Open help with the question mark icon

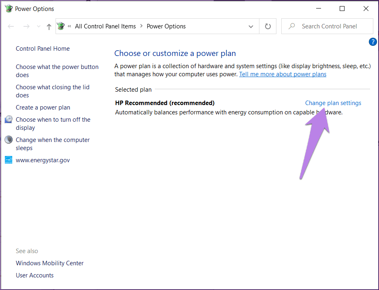click(x=373, y=42)
